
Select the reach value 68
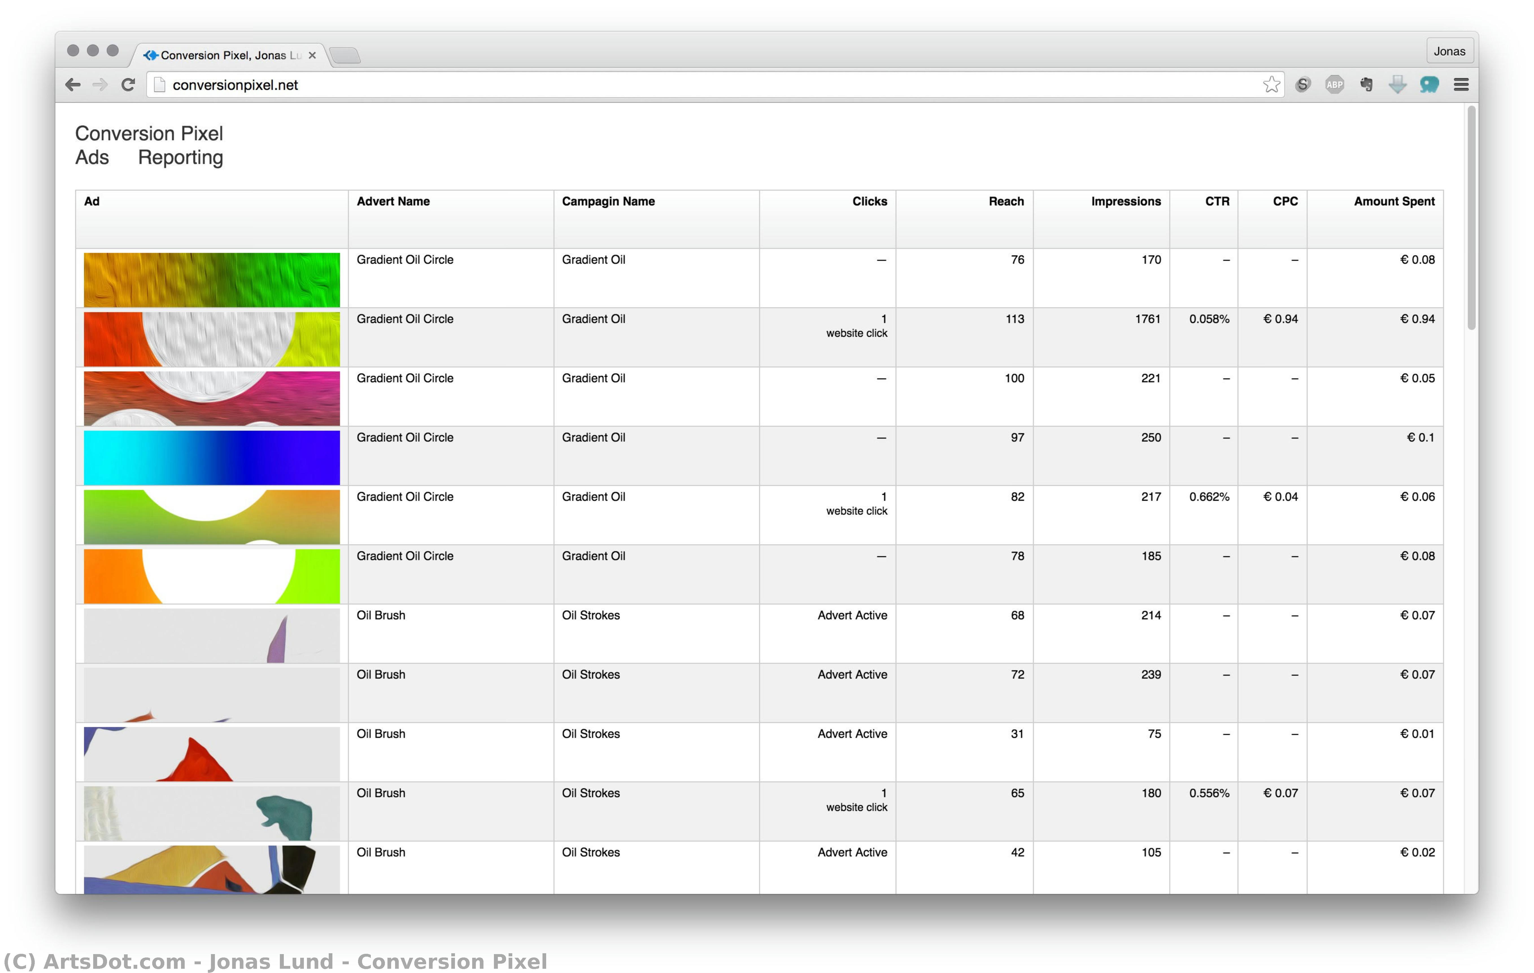click(x=1017, y=615)
